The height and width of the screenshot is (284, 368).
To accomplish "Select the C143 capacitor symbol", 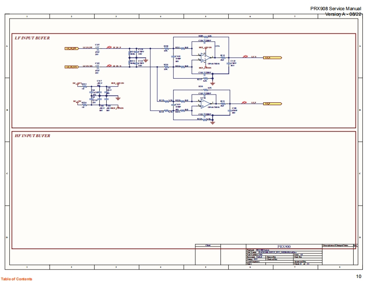I will [x=97, y=67].
